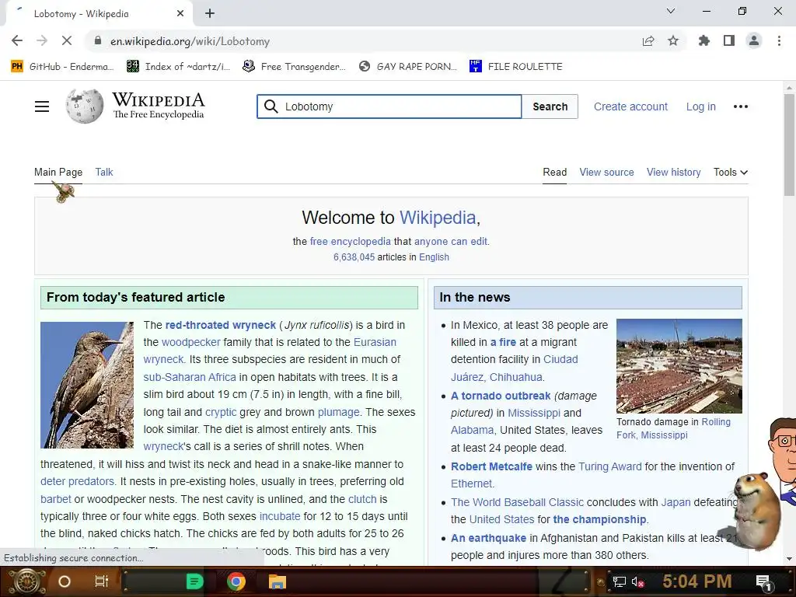Open the 6,638,045 articles count link
The height and width of the screenshot is (597, 796).
tap(354, 257)
